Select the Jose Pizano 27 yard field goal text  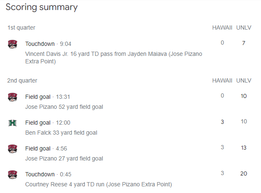64,158
